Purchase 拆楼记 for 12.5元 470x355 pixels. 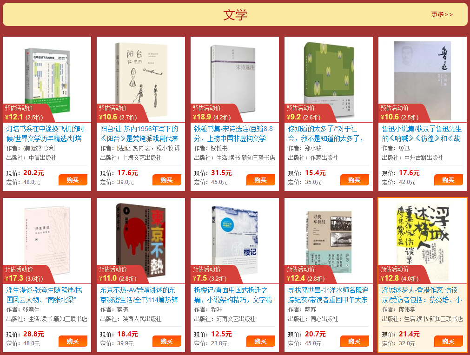260,341
